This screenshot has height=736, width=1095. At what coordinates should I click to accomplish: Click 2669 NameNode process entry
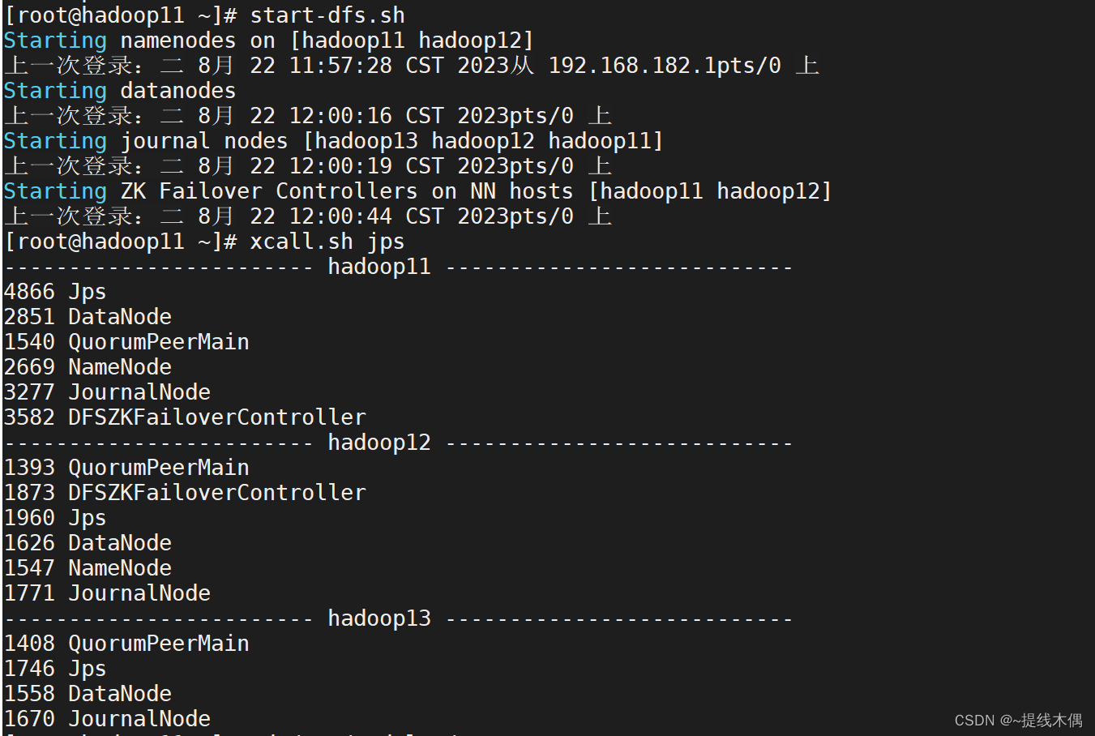[88, 367]
